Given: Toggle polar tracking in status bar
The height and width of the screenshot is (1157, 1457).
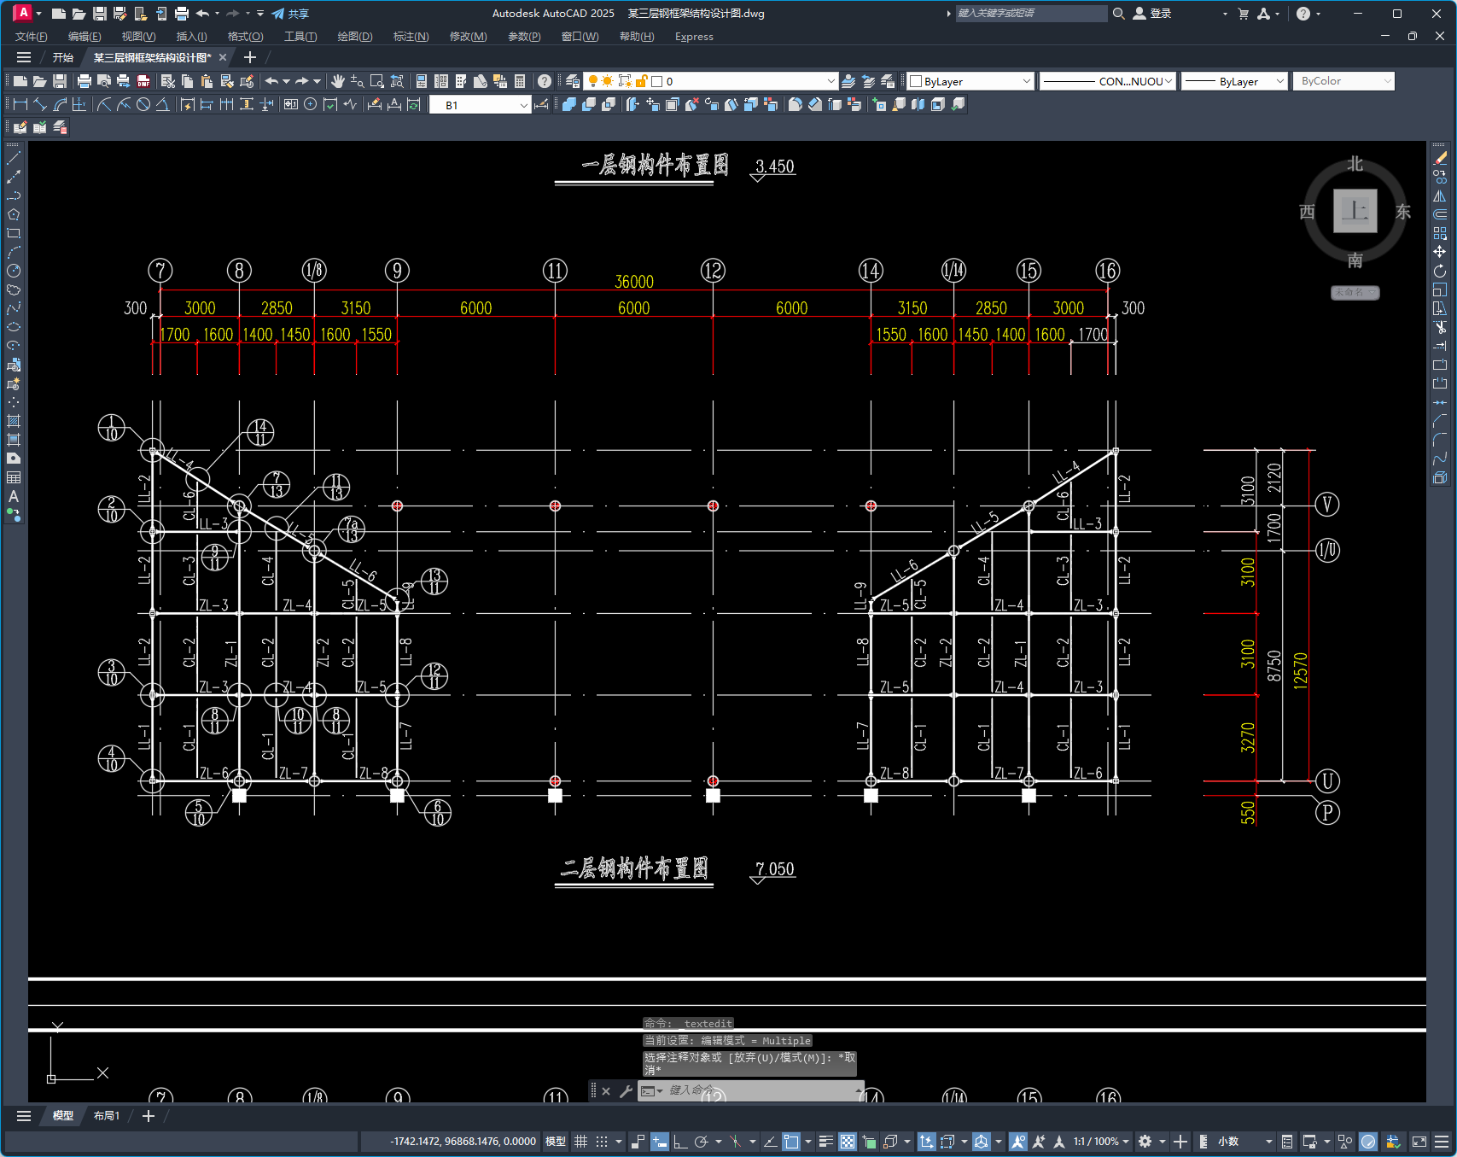Looking at the screenshot, I should click(701, 1142).
